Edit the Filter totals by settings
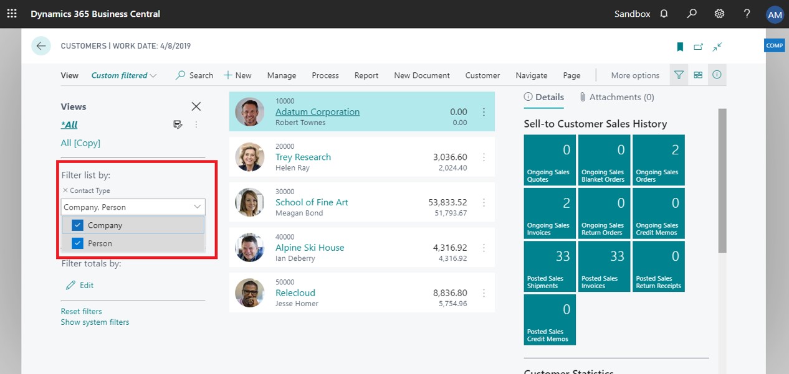Screen dimensions: 789x374 (x=80, y=285)
